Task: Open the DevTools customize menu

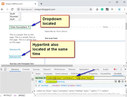Action: 121,69
